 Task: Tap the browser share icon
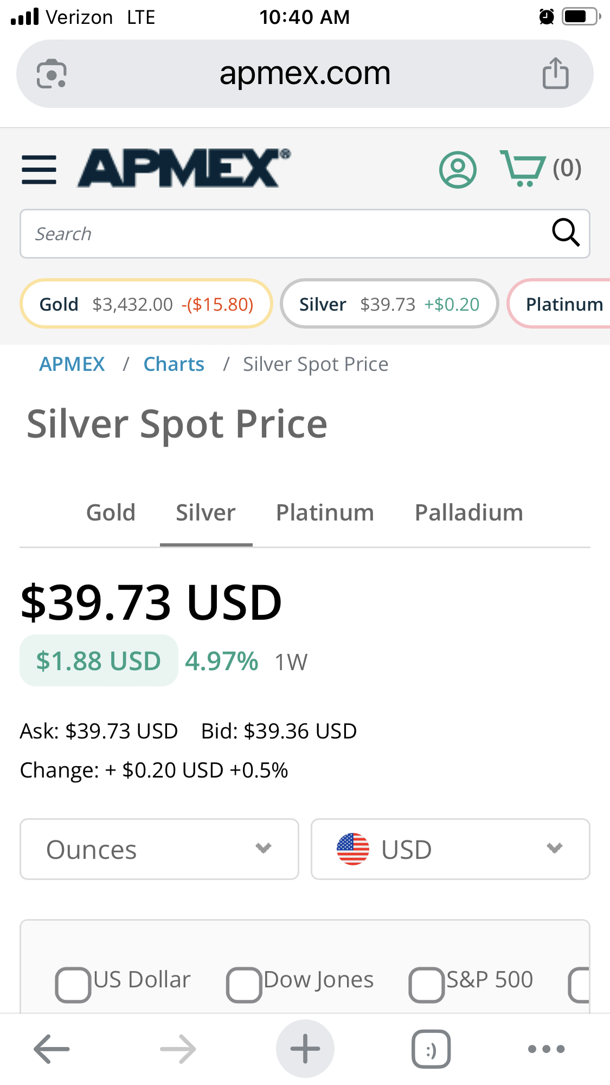pyautogui.click(x=555, y=73)
